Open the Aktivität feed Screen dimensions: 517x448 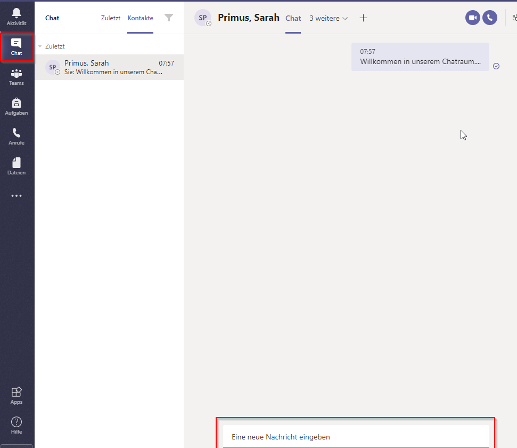17,17
